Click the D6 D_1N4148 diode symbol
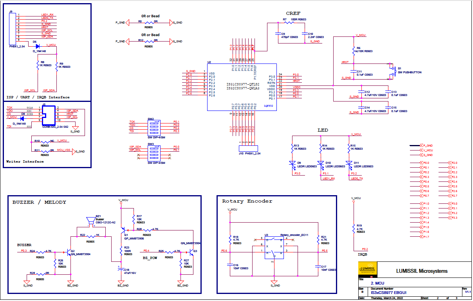The width and height of the screenshot is (473, 301). click(x=38, y=46)
